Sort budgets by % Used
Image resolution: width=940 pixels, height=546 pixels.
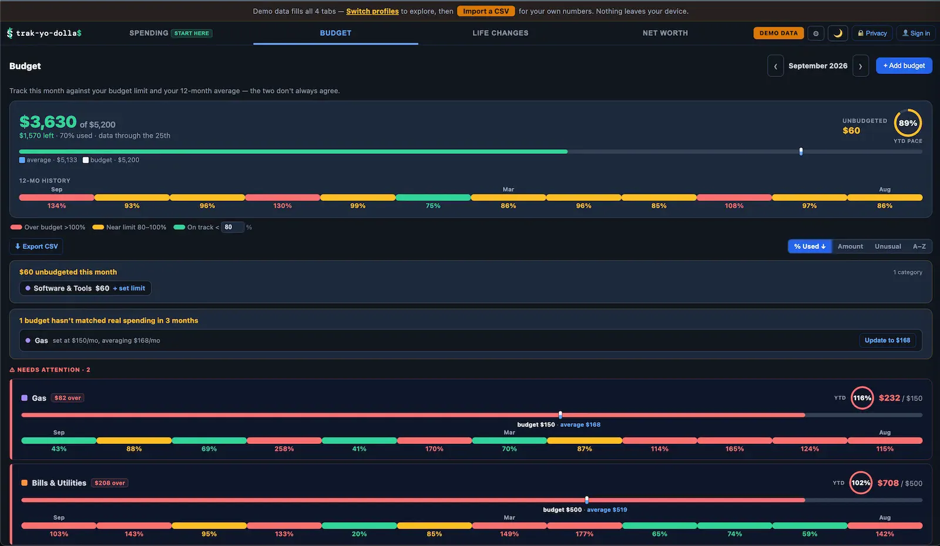(x=810, y=247)
